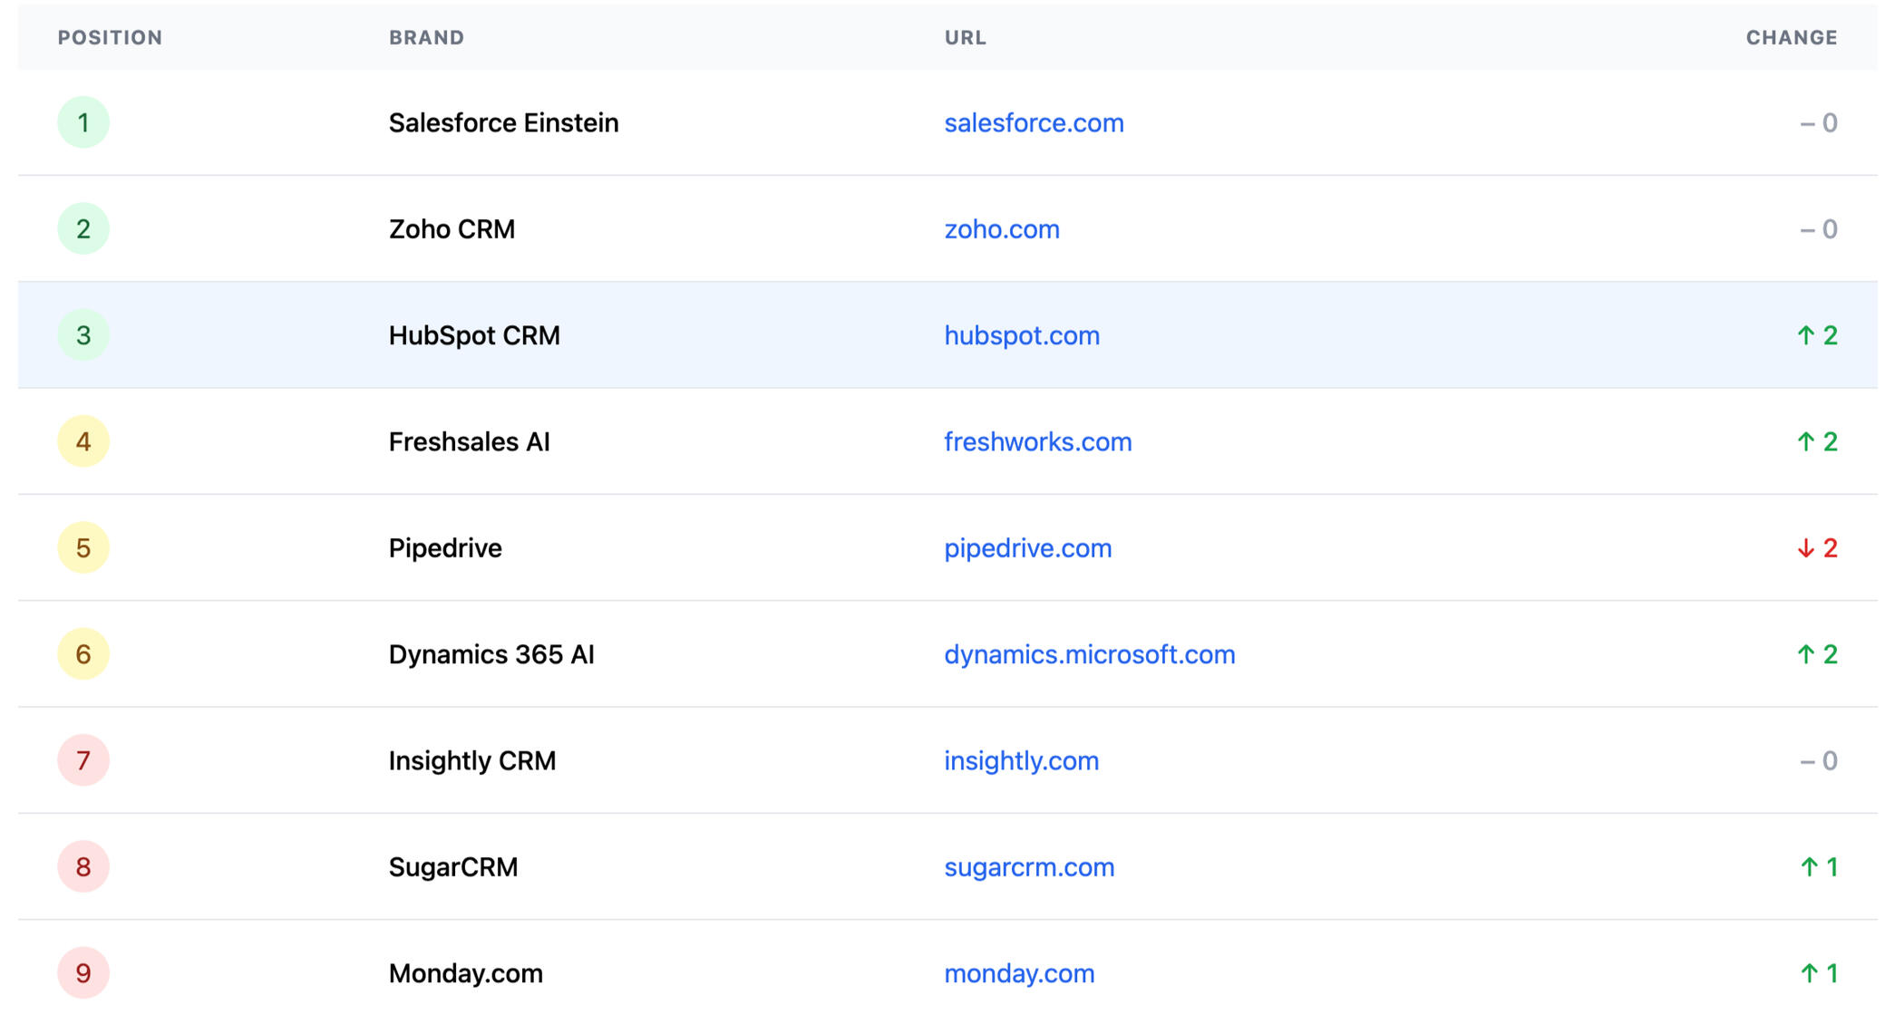This screenshot has height=1024, width=1904.
Task: Click the HubSpot CRM brand name
Action: click(x=474, y=335)
